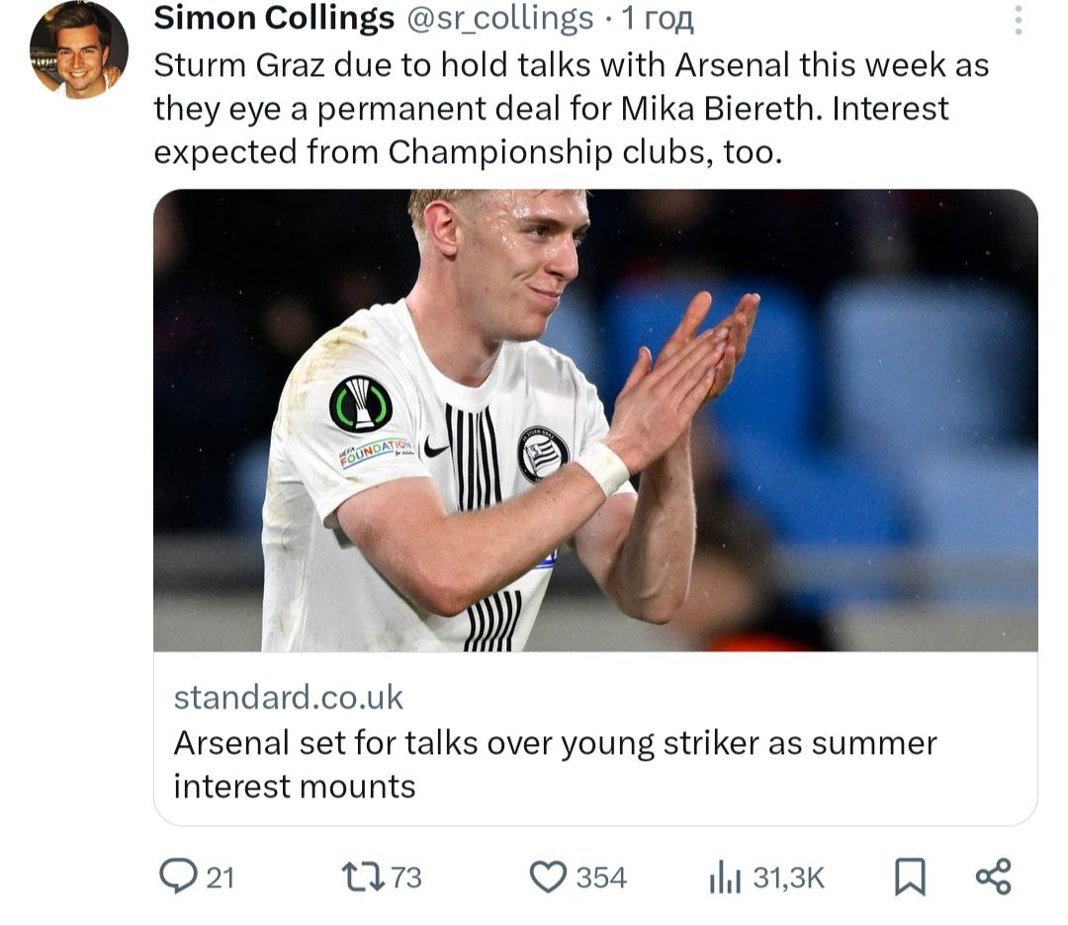This screenshot has width=1068, height=926.
Task: Click the Sturm Graz crest on the shirt
Action: click(543, 455)
